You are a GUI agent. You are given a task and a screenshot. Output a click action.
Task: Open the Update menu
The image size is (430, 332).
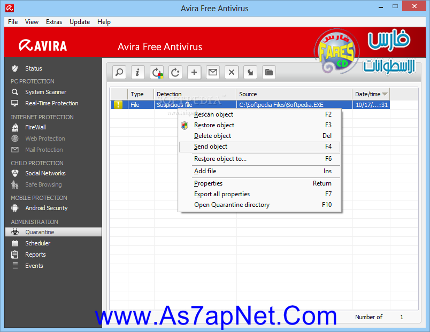tap(80, 22)
